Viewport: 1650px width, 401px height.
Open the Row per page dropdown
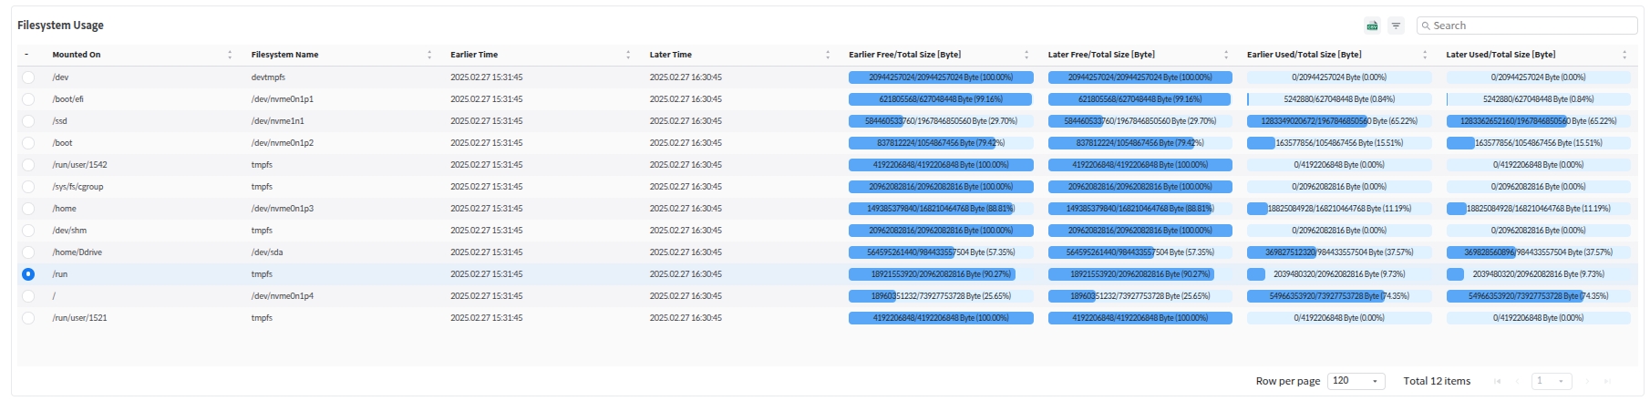pos(1356,381)
